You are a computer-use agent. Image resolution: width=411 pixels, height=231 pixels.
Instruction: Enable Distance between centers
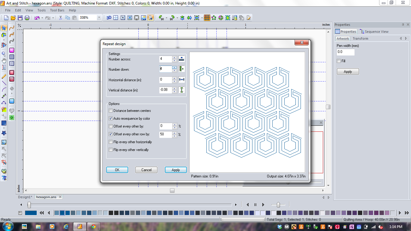111,110
